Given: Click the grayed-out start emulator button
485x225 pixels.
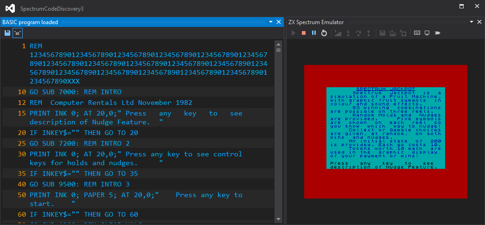Looking at the screenshot, I should point(294,33).
